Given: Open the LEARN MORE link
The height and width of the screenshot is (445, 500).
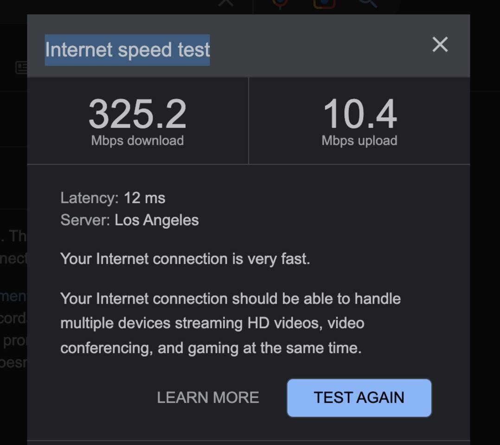Looking at the screenshot, I should 208,398.
